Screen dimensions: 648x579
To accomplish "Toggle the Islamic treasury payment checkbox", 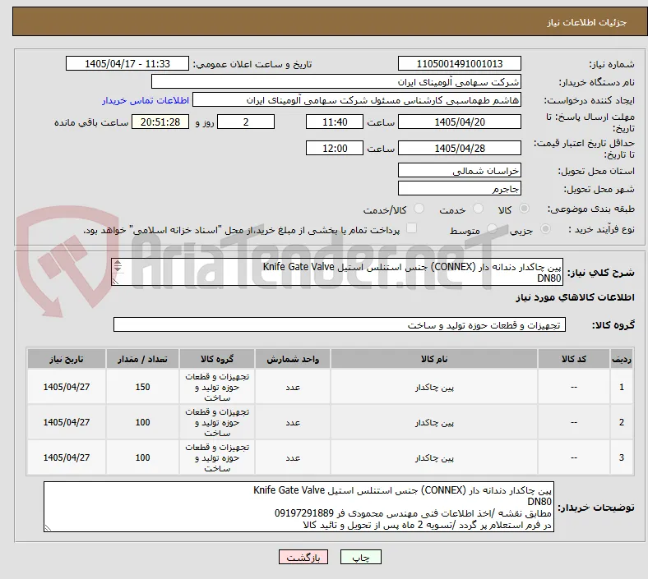I will (x=412, y=228).
